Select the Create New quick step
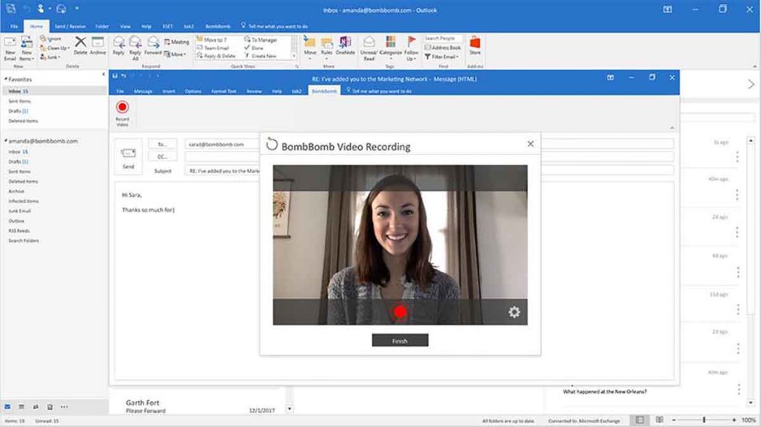Image resolution: width=761 pixels, height=427 pixels. 261,56
